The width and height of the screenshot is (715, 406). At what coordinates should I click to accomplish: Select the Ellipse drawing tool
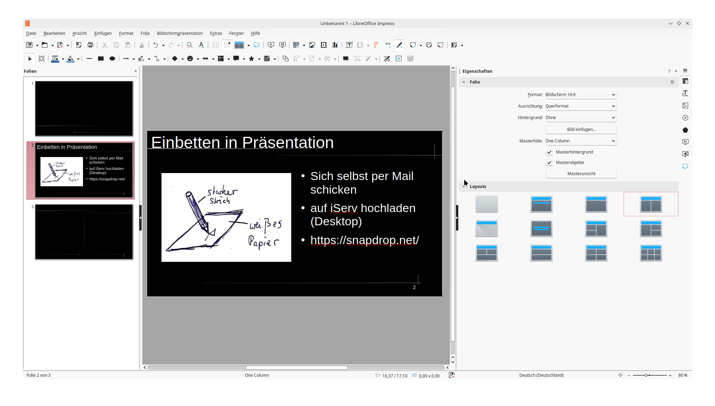(x=112, y=58)
